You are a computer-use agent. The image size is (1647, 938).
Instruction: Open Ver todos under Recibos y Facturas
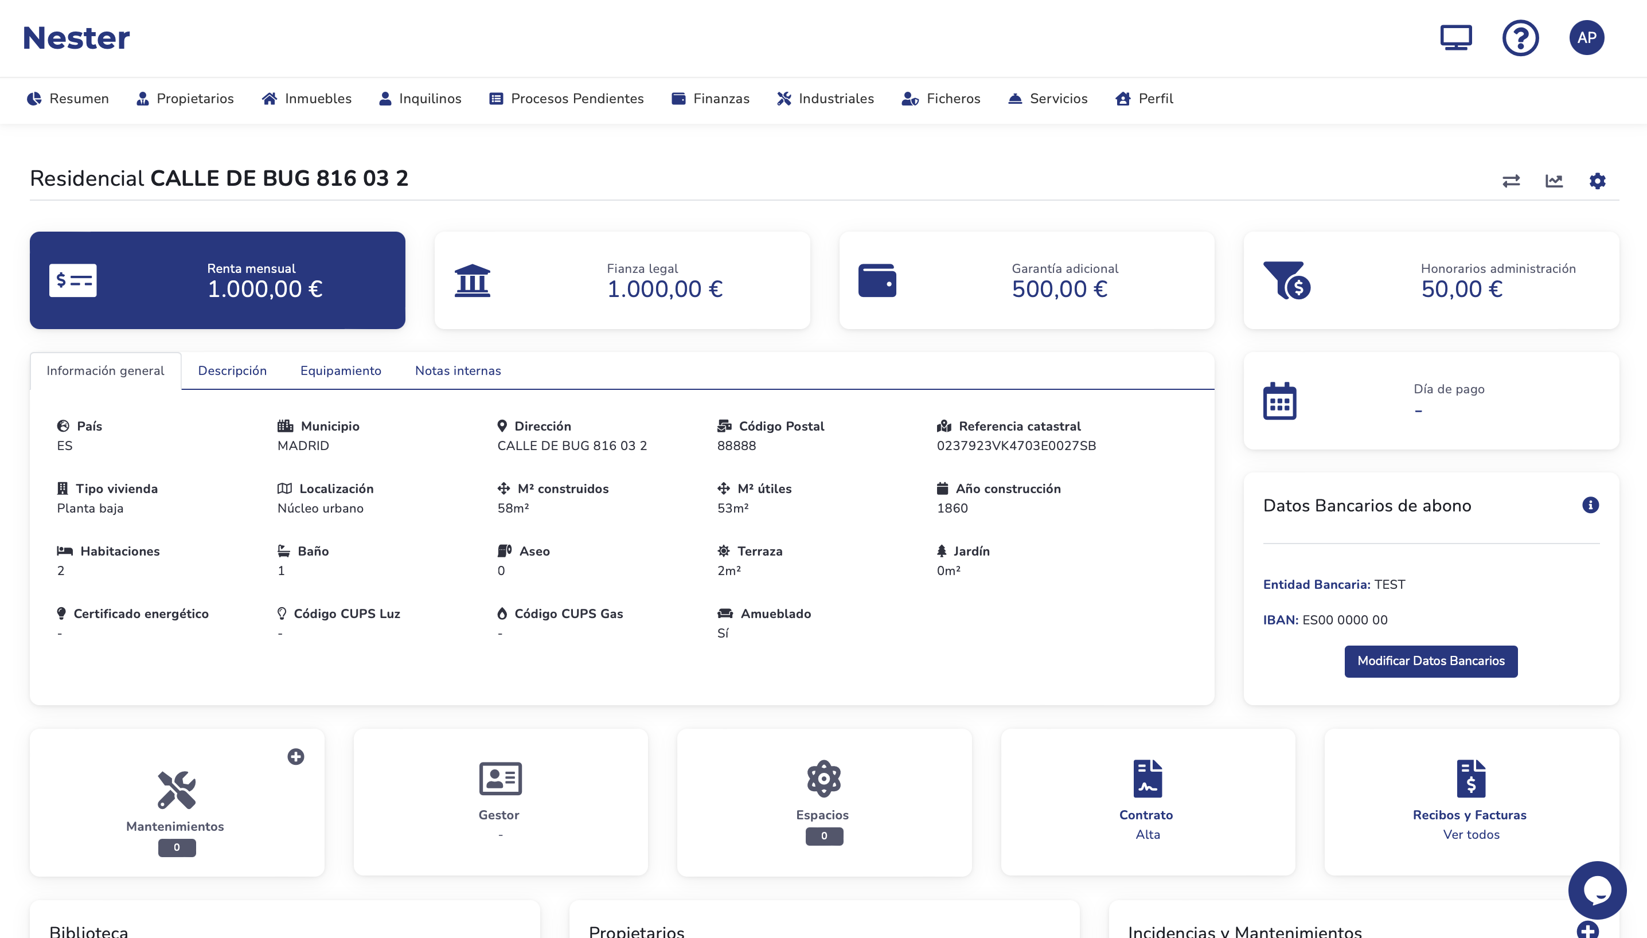(1470, 834)
